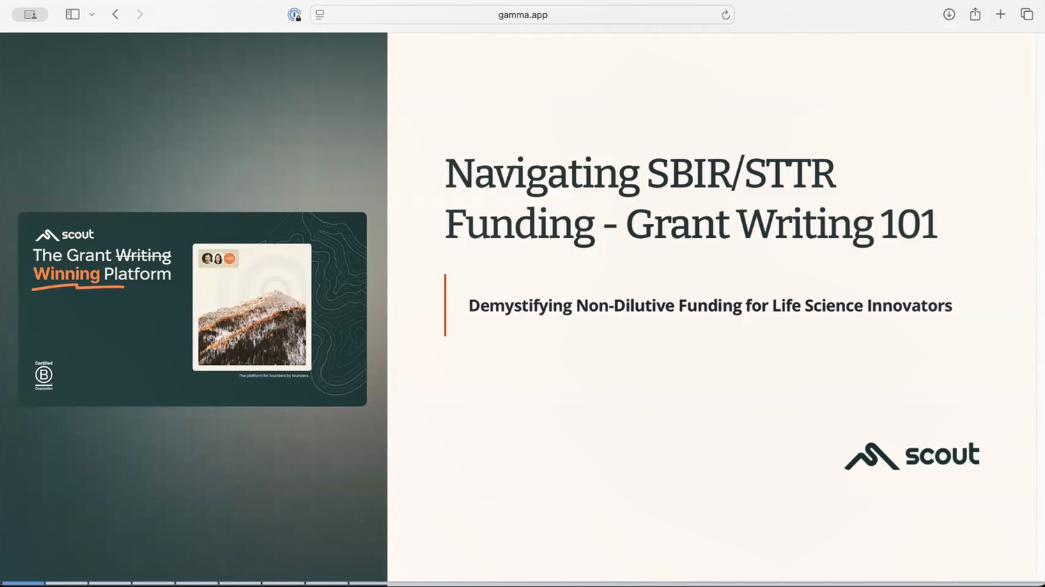Click the Scout grant platform banner image

(192, 309)
